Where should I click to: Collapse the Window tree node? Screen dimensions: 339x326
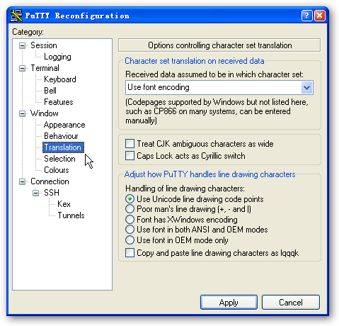click(22, 113)
